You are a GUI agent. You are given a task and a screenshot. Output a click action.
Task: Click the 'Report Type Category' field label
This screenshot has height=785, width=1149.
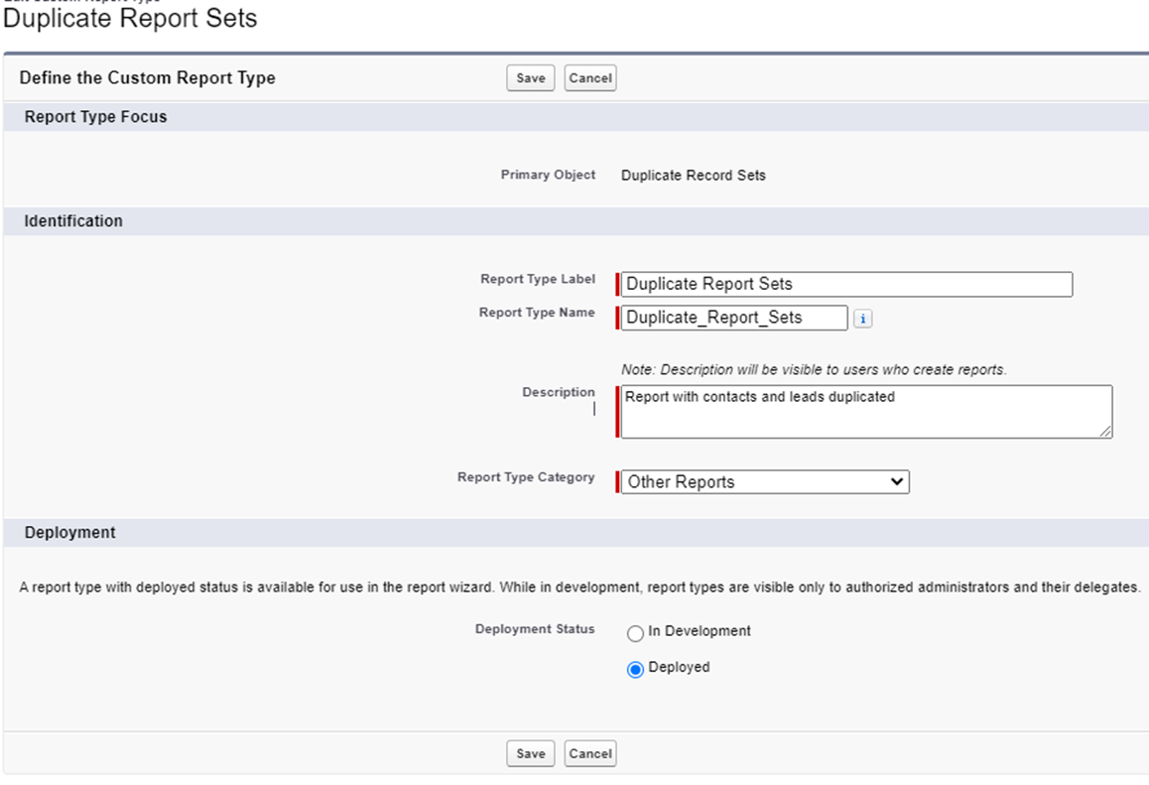coord(526,478)
